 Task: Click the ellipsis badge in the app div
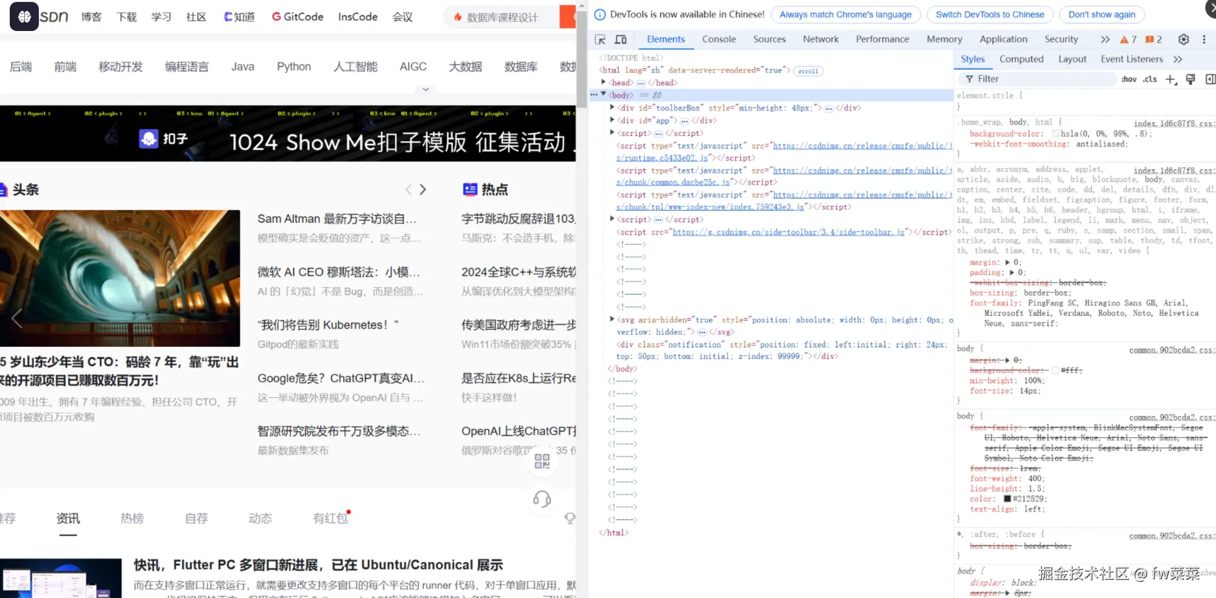[x=684, y=121]
